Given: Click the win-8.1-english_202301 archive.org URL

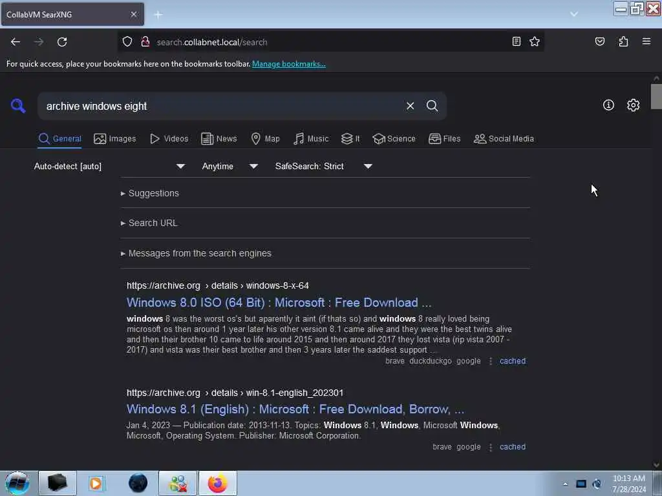Looking at the screenshot, I should (x=235, y=393).
